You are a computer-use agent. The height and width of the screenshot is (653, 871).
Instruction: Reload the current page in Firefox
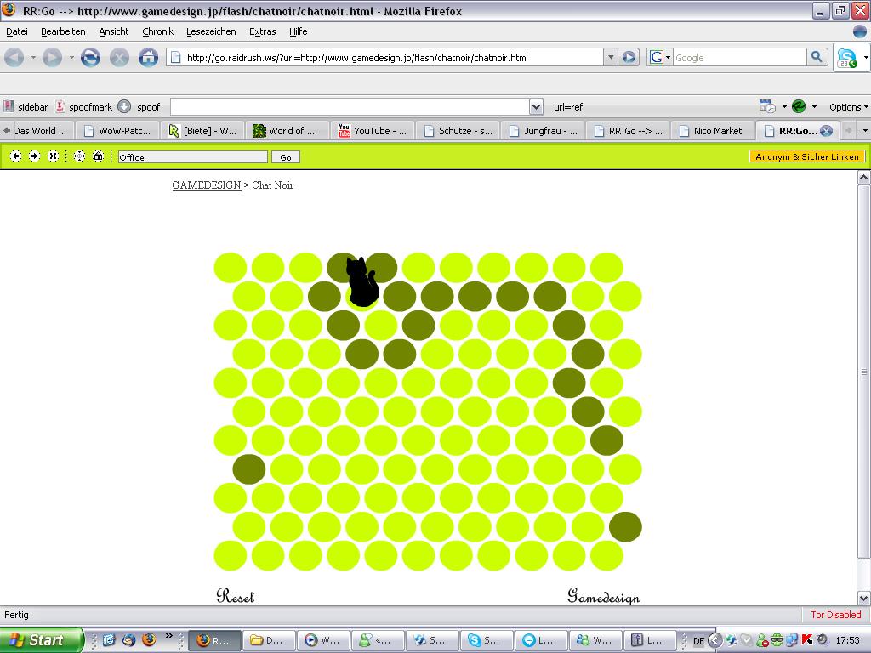(x=90, y=57)
